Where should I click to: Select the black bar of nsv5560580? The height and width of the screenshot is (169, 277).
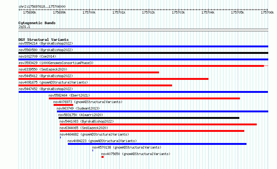(x=143, y=53)
